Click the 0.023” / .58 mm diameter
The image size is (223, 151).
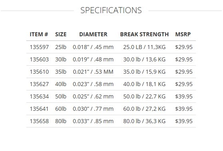pyautogui.click(x=93, y=84)
